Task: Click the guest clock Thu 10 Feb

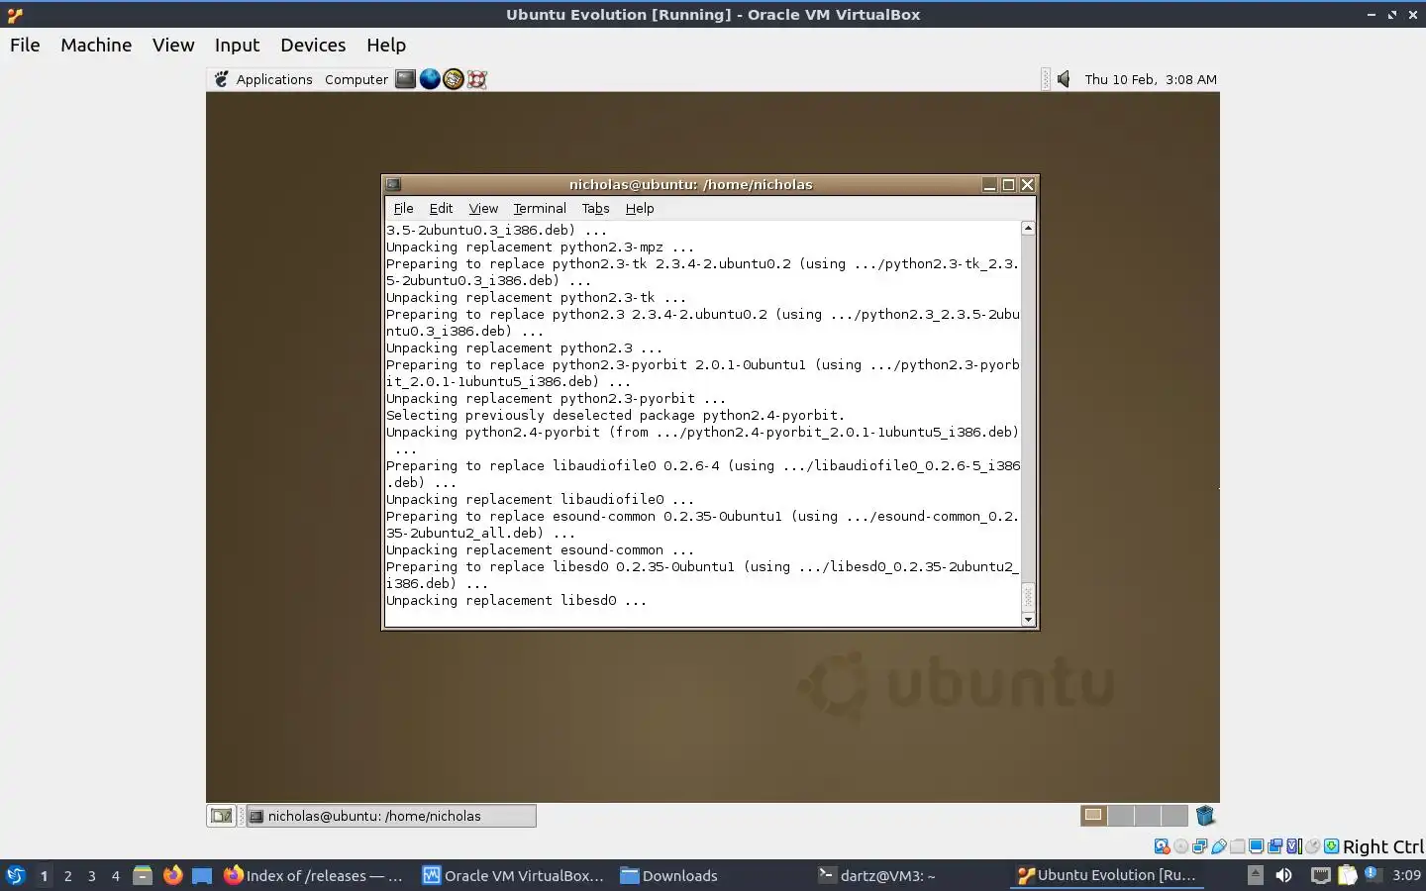Action: pyautogui.click(x=1151, y=79)
